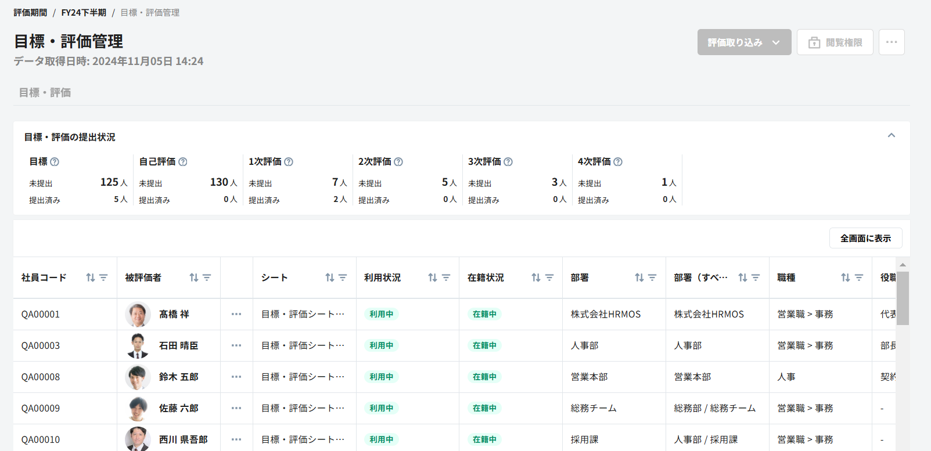Open filter for 利用状況 column
This screenshot has width=931, height=451.
(x=446, y=277)
